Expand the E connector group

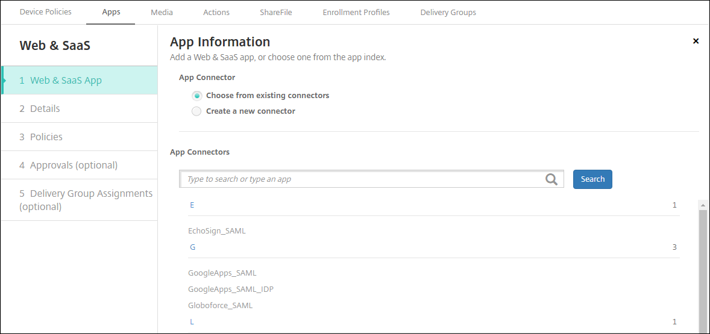tap(192, 205)
